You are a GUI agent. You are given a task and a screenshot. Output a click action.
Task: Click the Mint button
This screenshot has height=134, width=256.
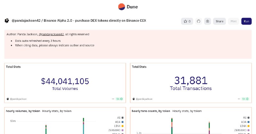tap(234, 21)
